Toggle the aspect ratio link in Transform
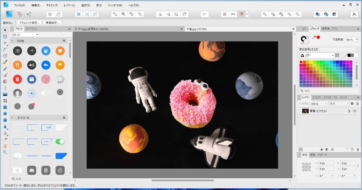This screenshot has width=362, height=190. 358,166
